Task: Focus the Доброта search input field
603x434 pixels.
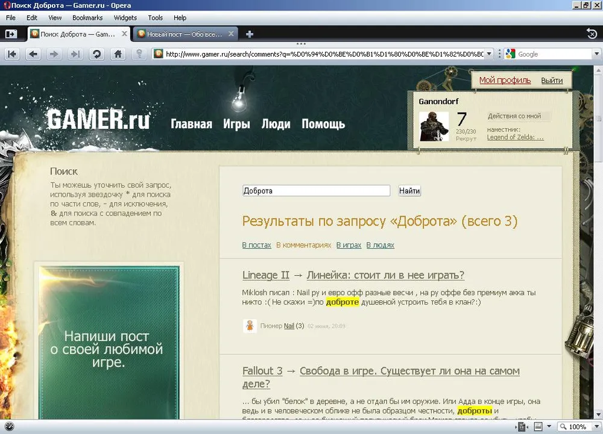Action: (316, 191)
